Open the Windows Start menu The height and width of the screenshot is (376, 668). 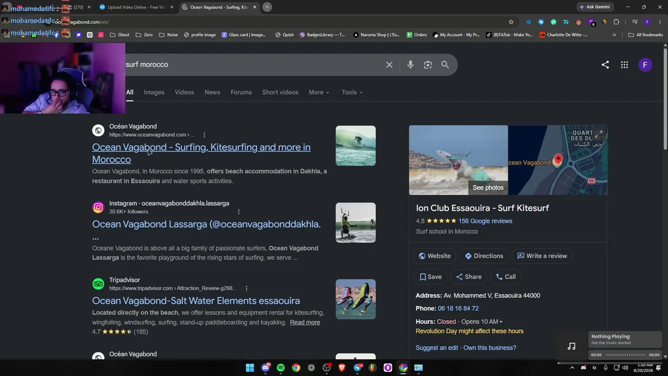pos(250,368)
